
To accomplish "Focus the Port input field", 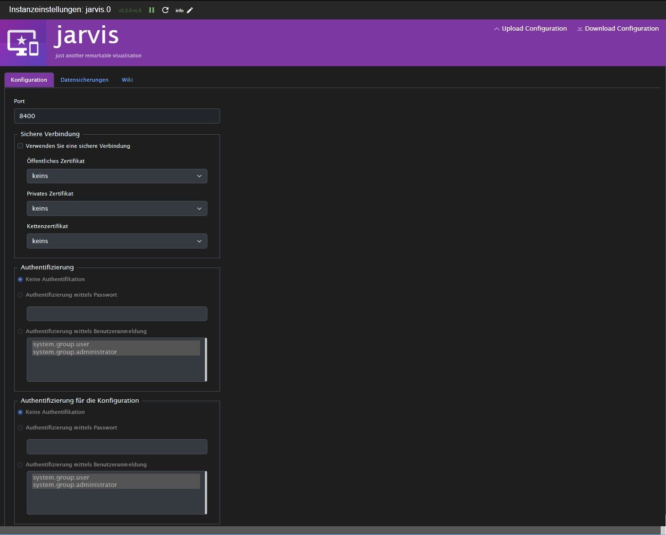I will tap(117, 116).
